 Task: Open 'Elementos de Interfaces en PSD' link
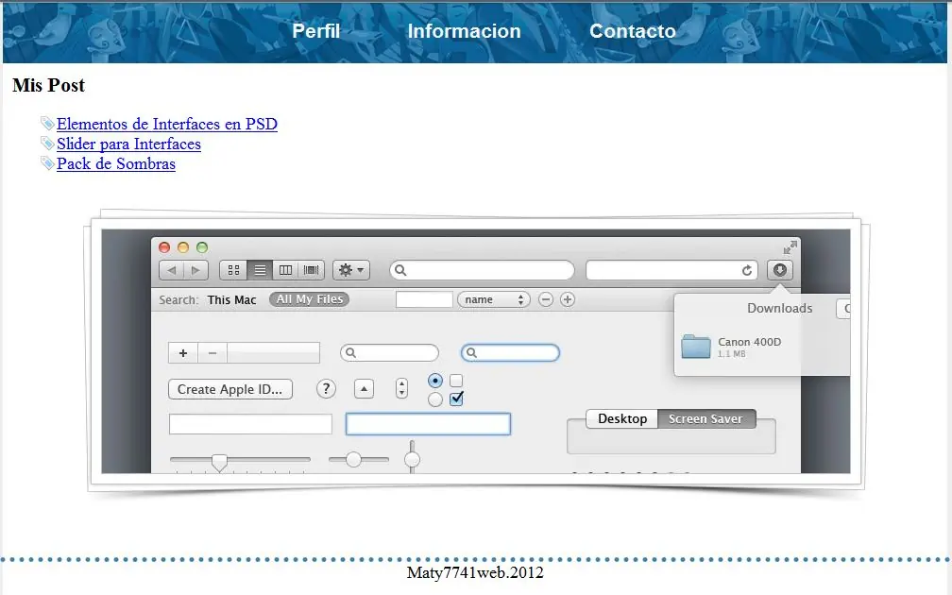(x=167, y=124)
